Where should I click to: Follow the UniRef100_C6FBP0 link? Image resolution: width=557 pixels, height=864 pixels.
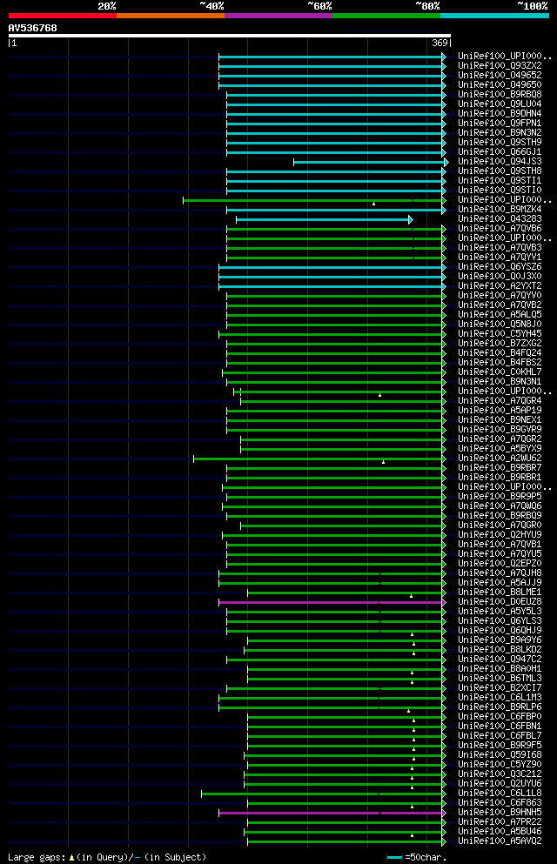coord(500,717)
